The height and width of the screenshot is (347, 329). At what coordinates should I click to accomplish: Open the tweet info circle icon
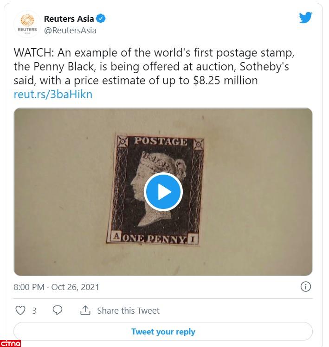click(x=306, y=286)
